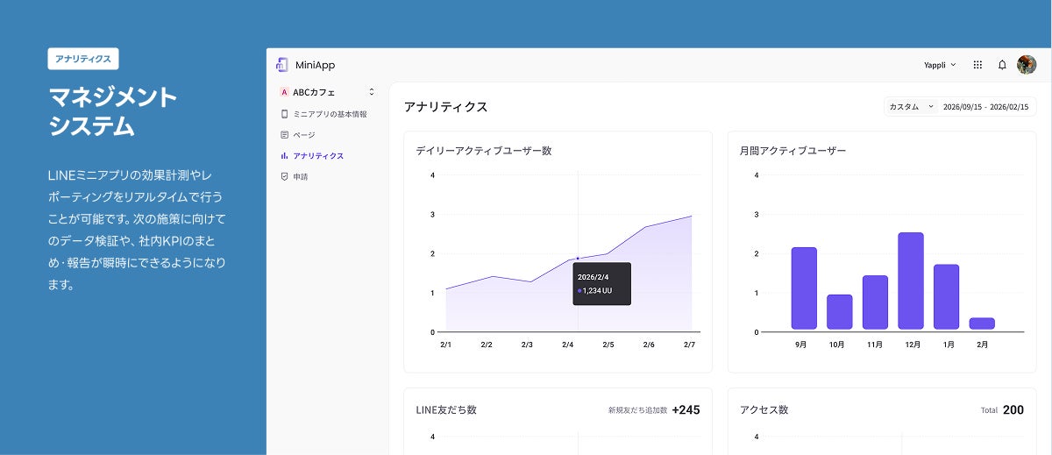Click the phone icon beside ミニアプリの基本情報

[284, 114]
